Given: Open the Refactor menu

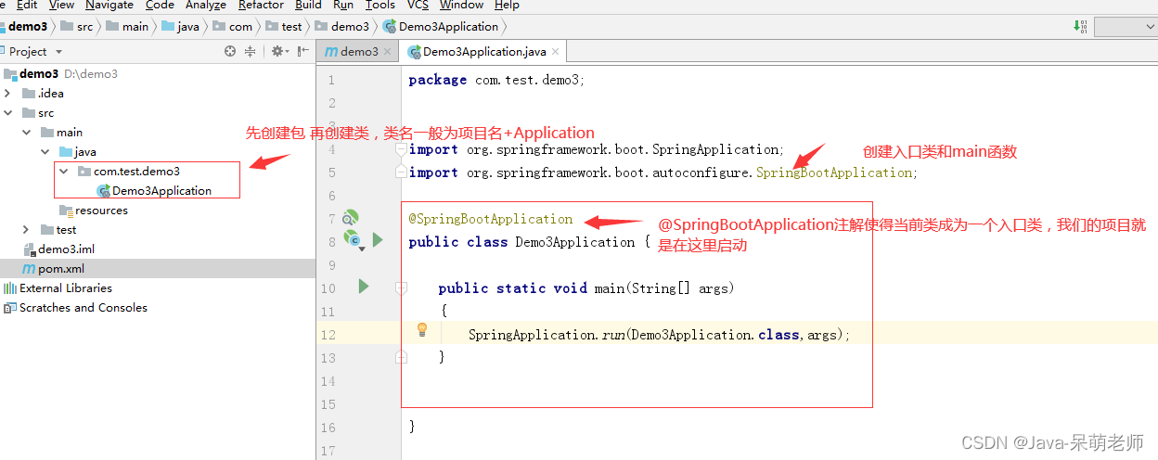Looking at the screenshot, I should pos(261,5).
